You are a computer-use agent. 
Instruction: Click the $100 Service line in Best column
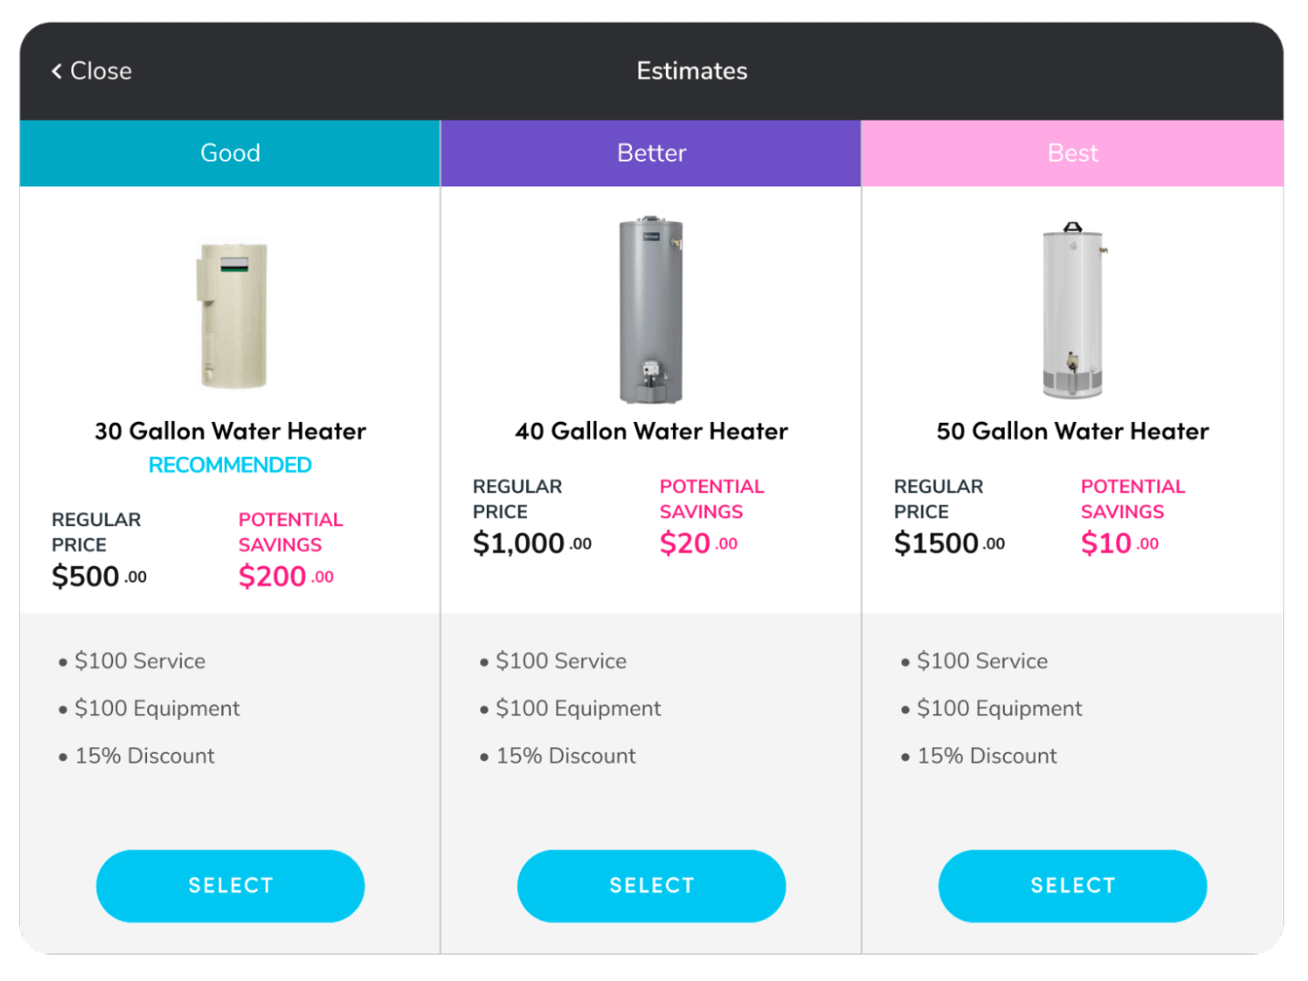(x=982, y=660)
